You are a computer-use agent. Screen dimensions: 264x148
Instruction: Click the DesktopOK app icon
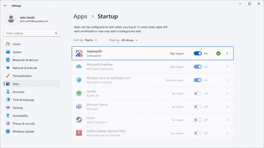point(79,53)
